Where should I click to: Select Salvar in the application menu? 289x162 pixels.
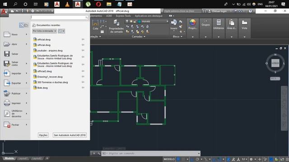tap(15, 54)
